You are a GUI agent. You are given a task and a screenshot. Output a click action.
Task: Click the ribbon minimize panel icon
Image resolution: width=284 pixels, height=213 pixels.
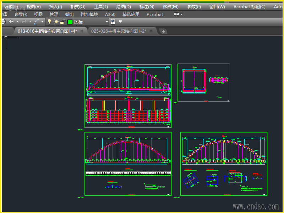(176, 15)
